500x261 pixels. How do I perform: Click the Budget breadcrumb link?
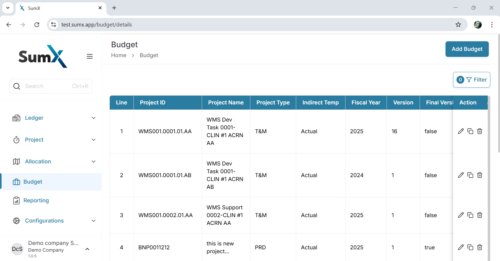click(x=149, y=55)
